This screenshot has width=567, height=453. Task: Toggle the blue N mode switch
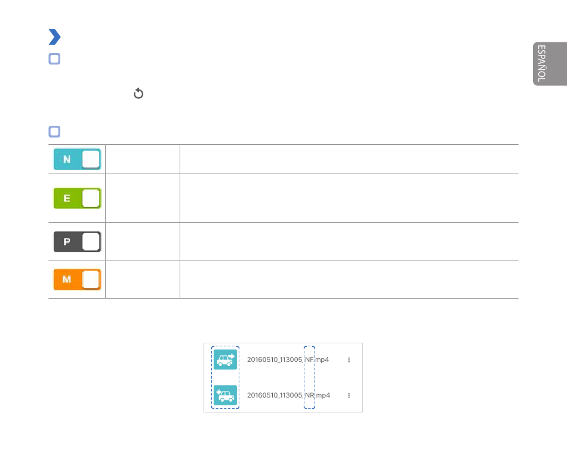(x=78, y=159)
